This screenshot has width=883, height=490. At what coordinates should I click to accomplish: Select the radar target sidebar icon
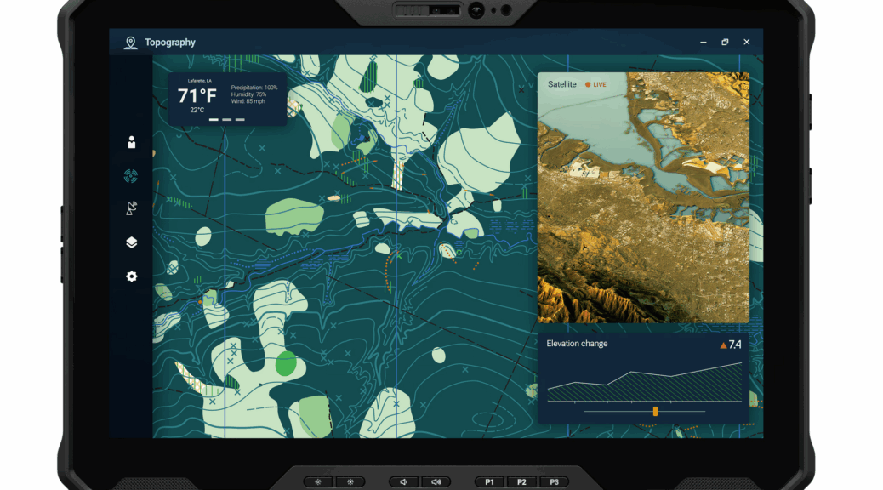pos(131,176)
